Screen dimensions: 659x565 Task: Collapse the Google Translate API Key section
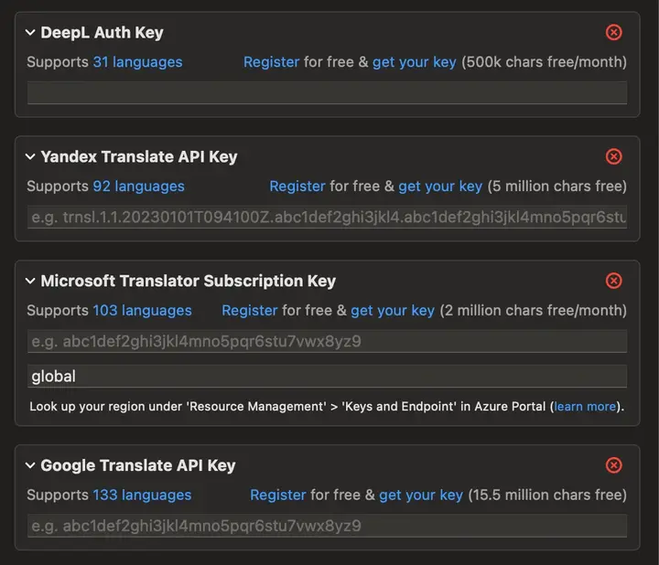point(30,465)
